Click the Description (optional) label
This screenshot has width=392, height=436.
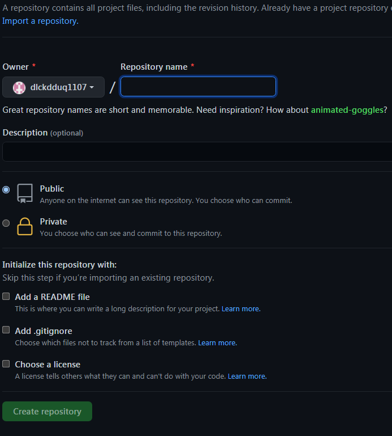coord(43,133)
